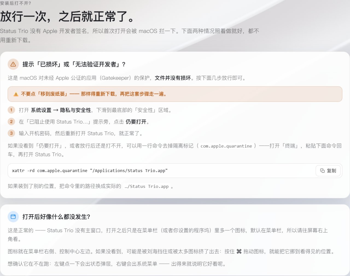Click step 3 text 输入开机密码
Image resolution: width=350 pixels, height=276 pixels.
pos(34,133)
